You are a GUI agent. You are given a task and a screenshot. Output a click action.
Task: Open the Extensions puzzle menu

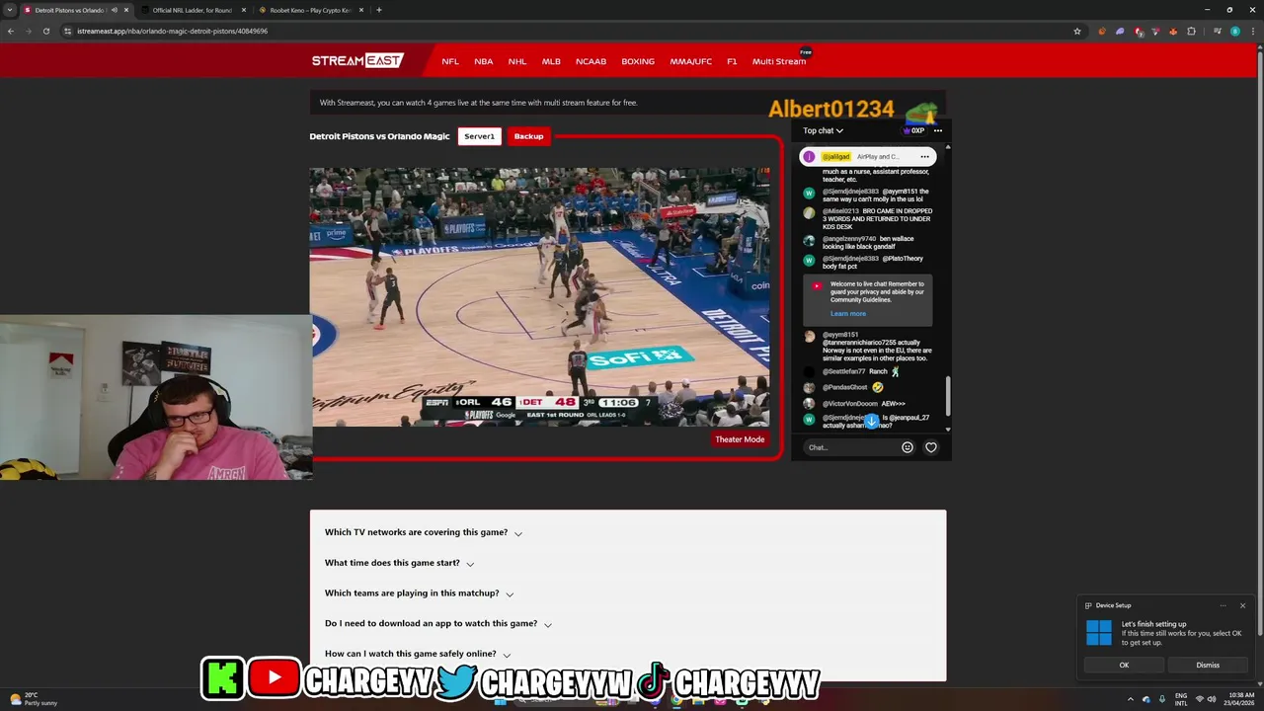tap(1191, 31)
